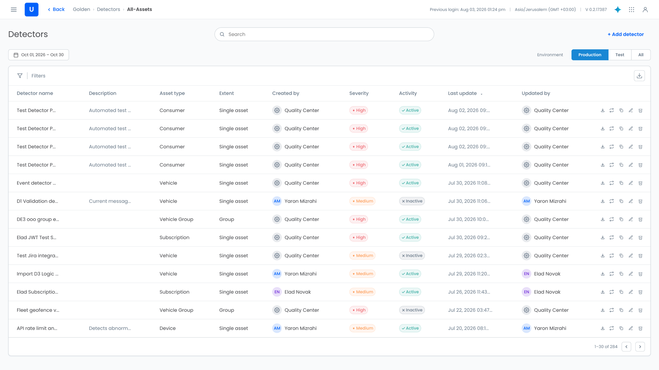Open the user profile icon
Viewport: 659px width, 370px height.
point(645,10)
